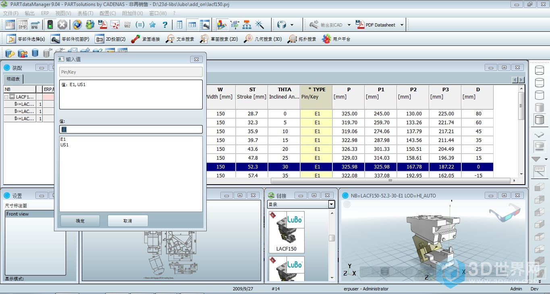Viewport: 550px width, 294px height.
Task: Open the Internet Explorer browser icon
Action: pos(77,25)
